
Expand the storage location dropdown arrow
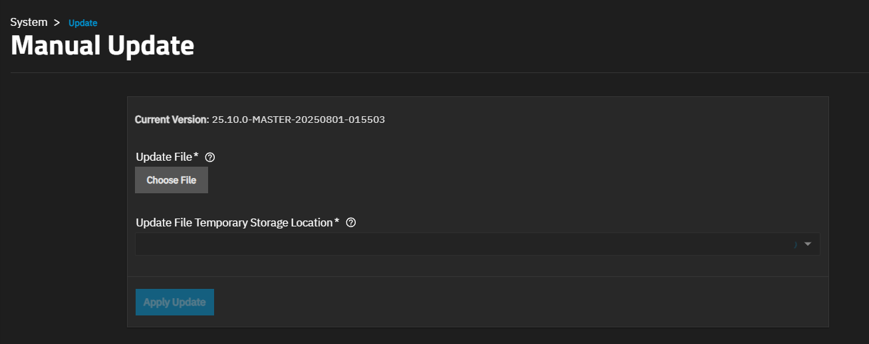coord(808,244)
